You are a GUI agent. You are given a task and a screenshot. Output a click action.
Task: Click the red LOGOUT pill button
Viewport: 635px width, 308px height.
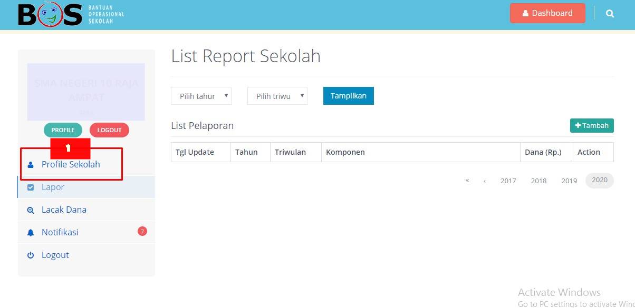109,130
